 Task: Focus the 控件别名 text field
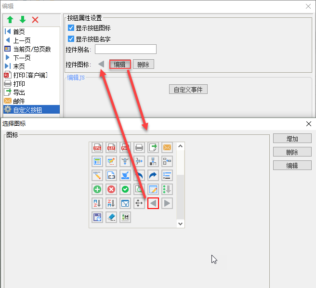[126, 49]
